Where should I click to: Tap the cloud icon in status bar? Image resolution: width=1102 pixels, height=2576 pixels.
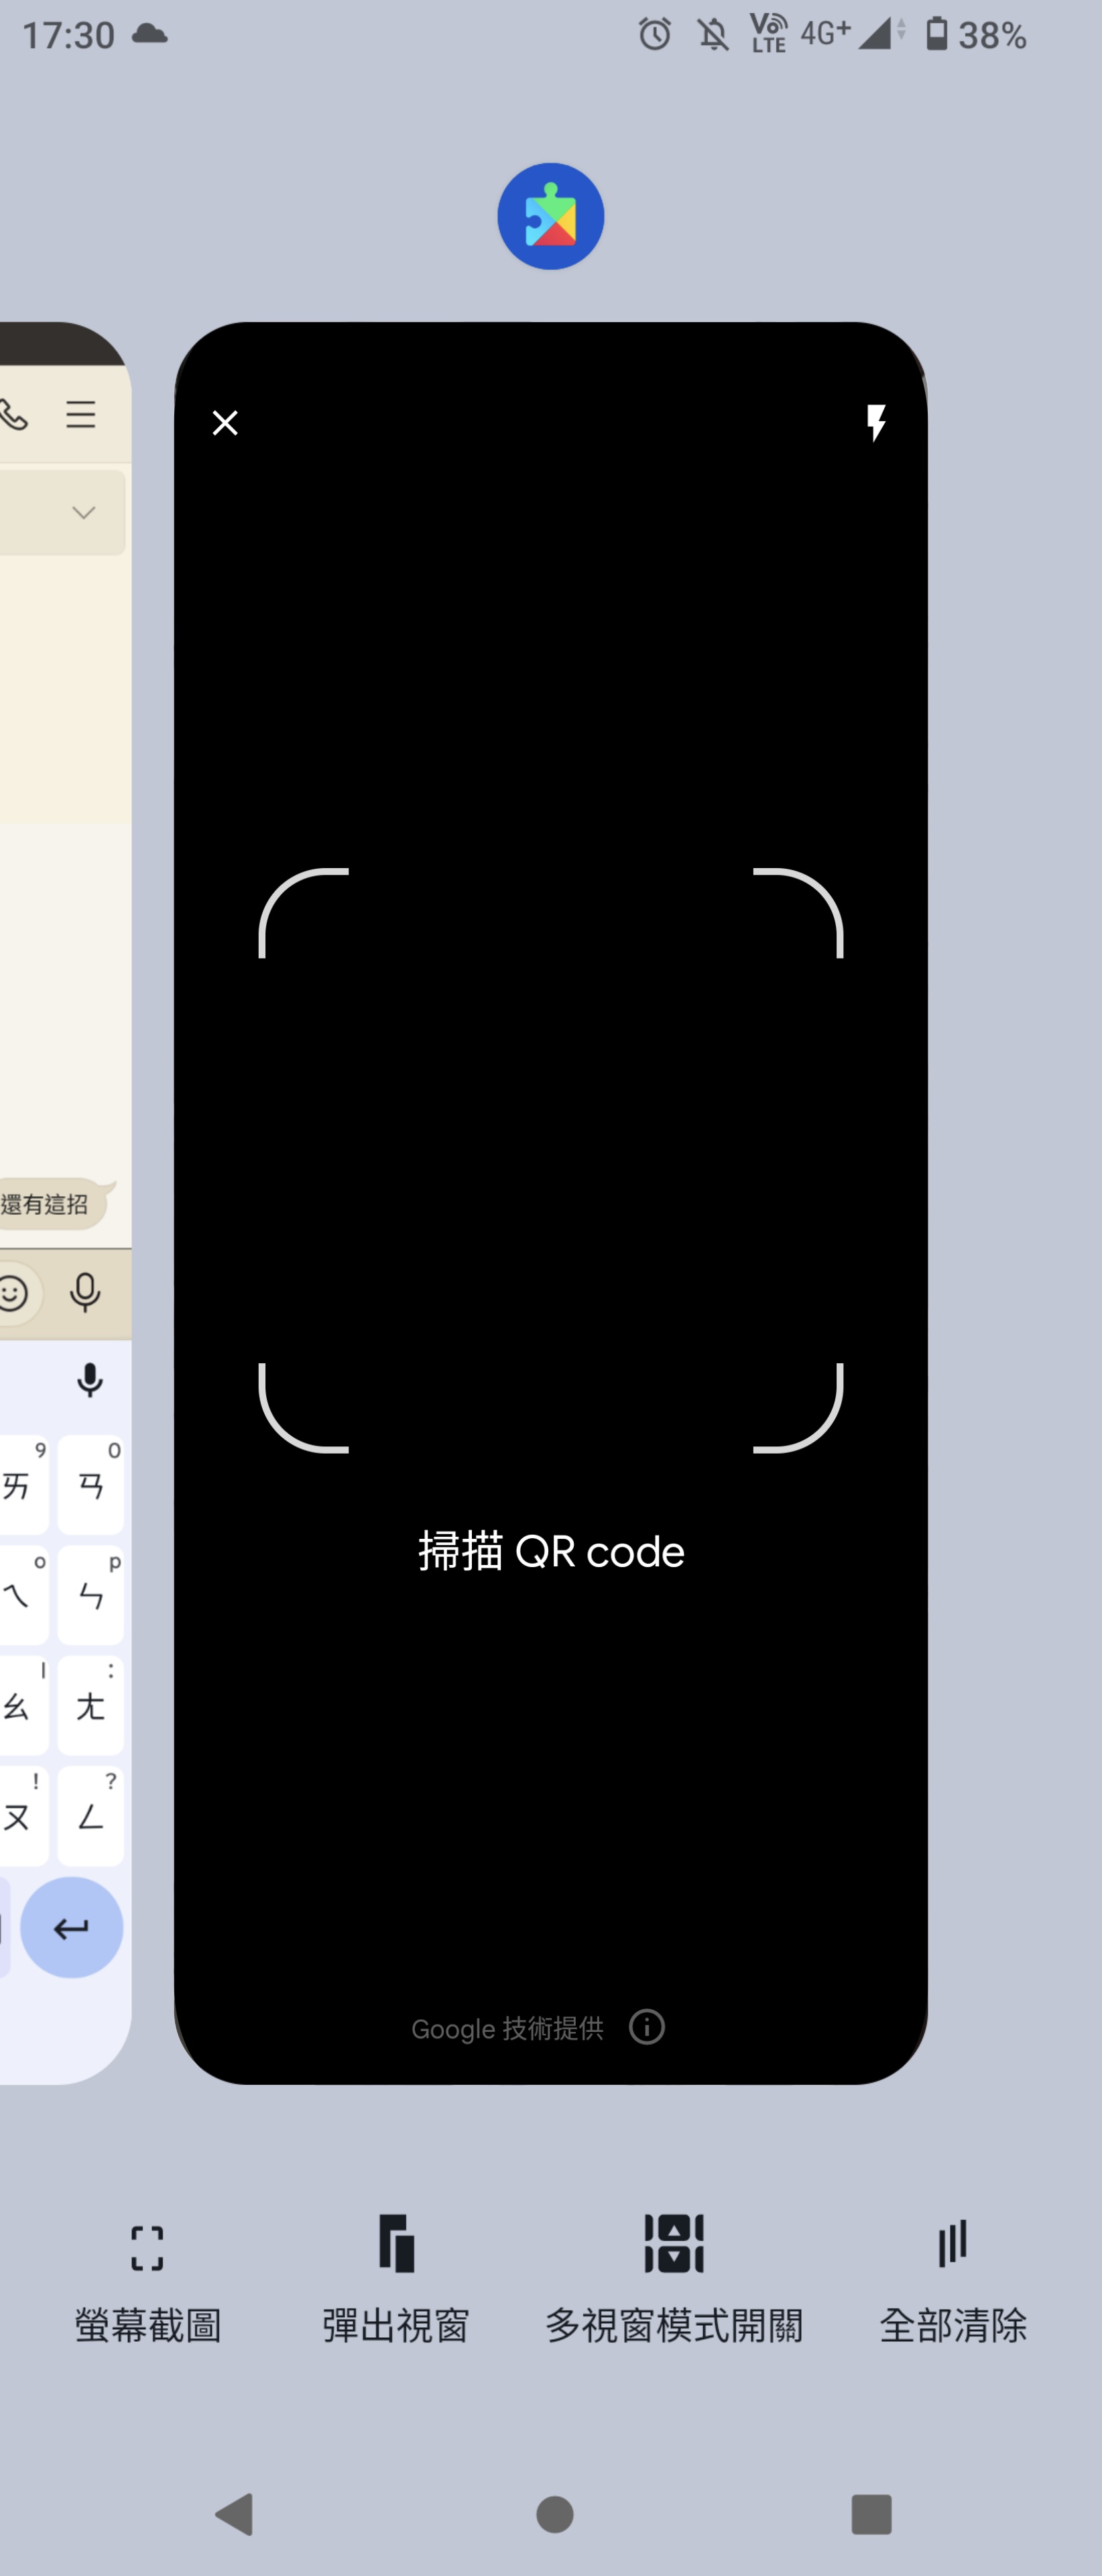point(149,34)
